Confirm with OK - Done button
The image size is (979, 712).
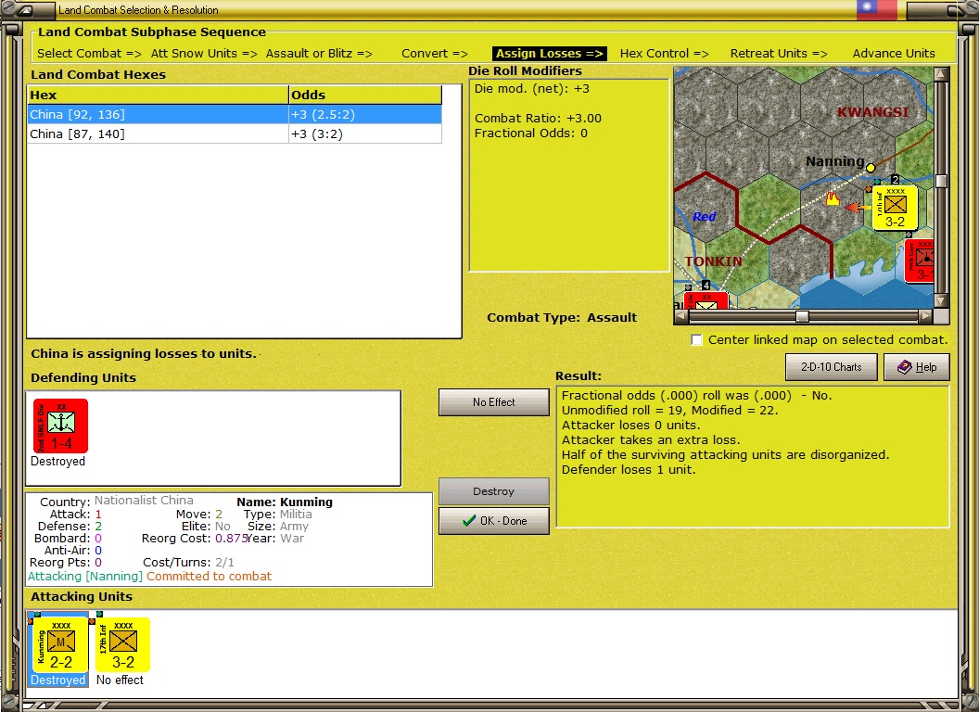point(494,521)
